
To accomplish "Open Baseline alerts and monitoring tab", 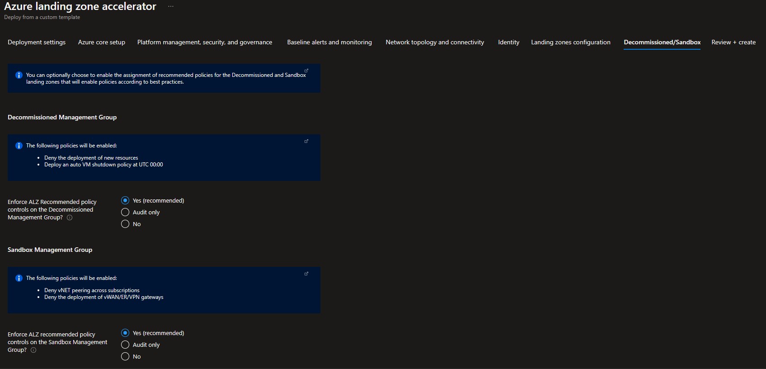I will coord(329,42).
